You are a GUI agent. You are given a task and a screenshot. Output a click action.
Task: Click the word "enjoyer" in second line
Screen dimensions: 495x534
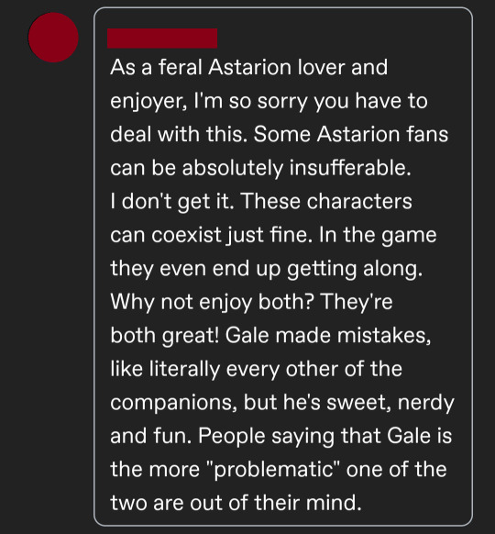pyautogui.click(x=148, y=101)
